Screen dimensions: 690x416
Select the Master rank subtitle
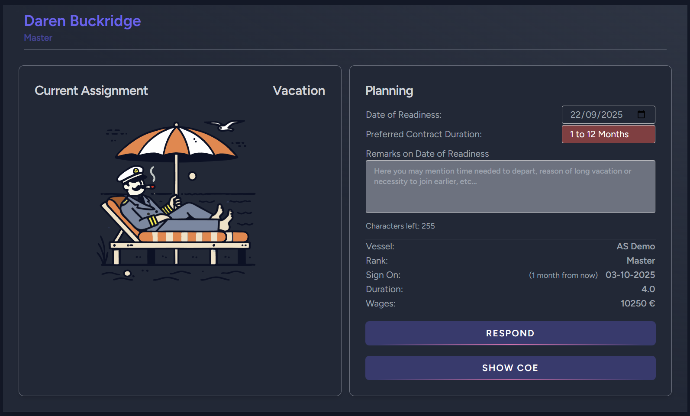(x=38, y=38)
